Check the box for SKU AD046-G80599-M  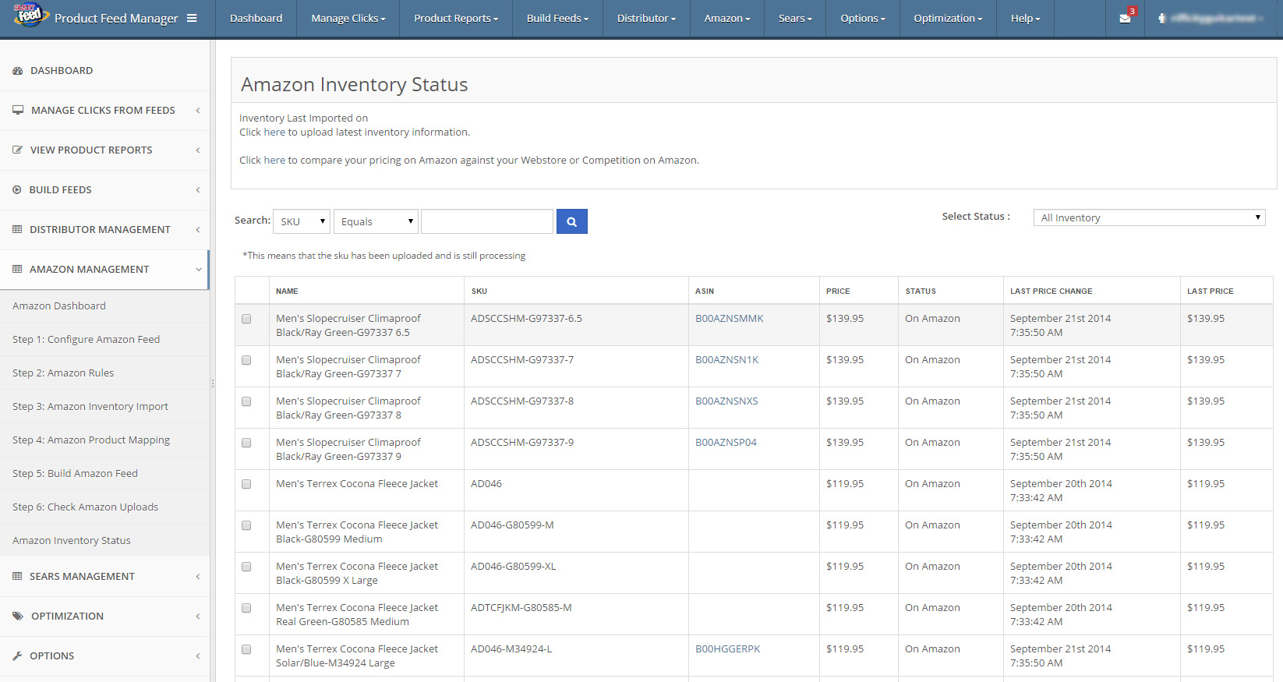pyautogui.click(x=246, y=525)
